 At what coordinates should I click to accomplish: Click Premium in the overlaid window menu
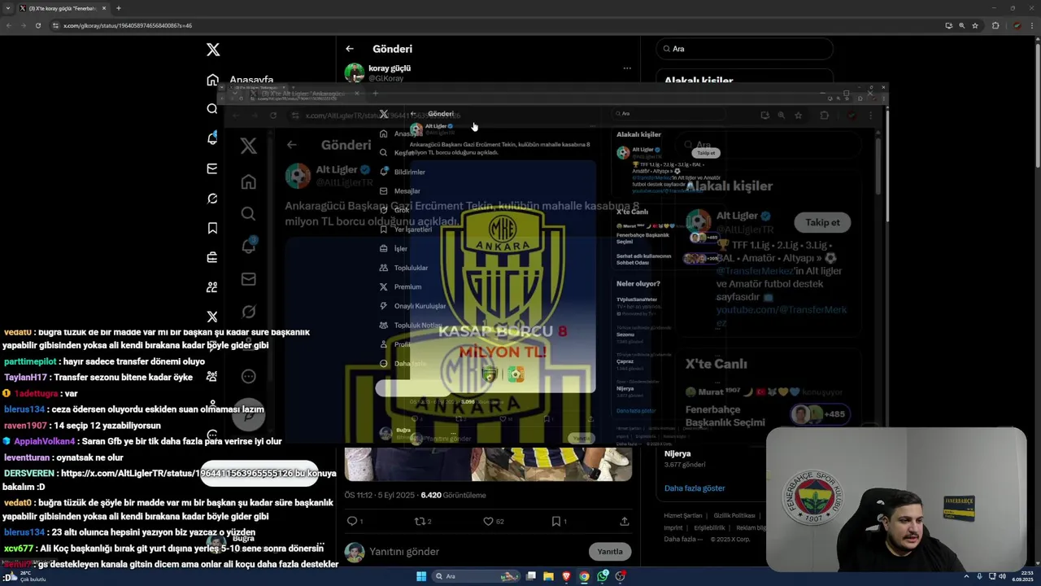coord(407,286)
